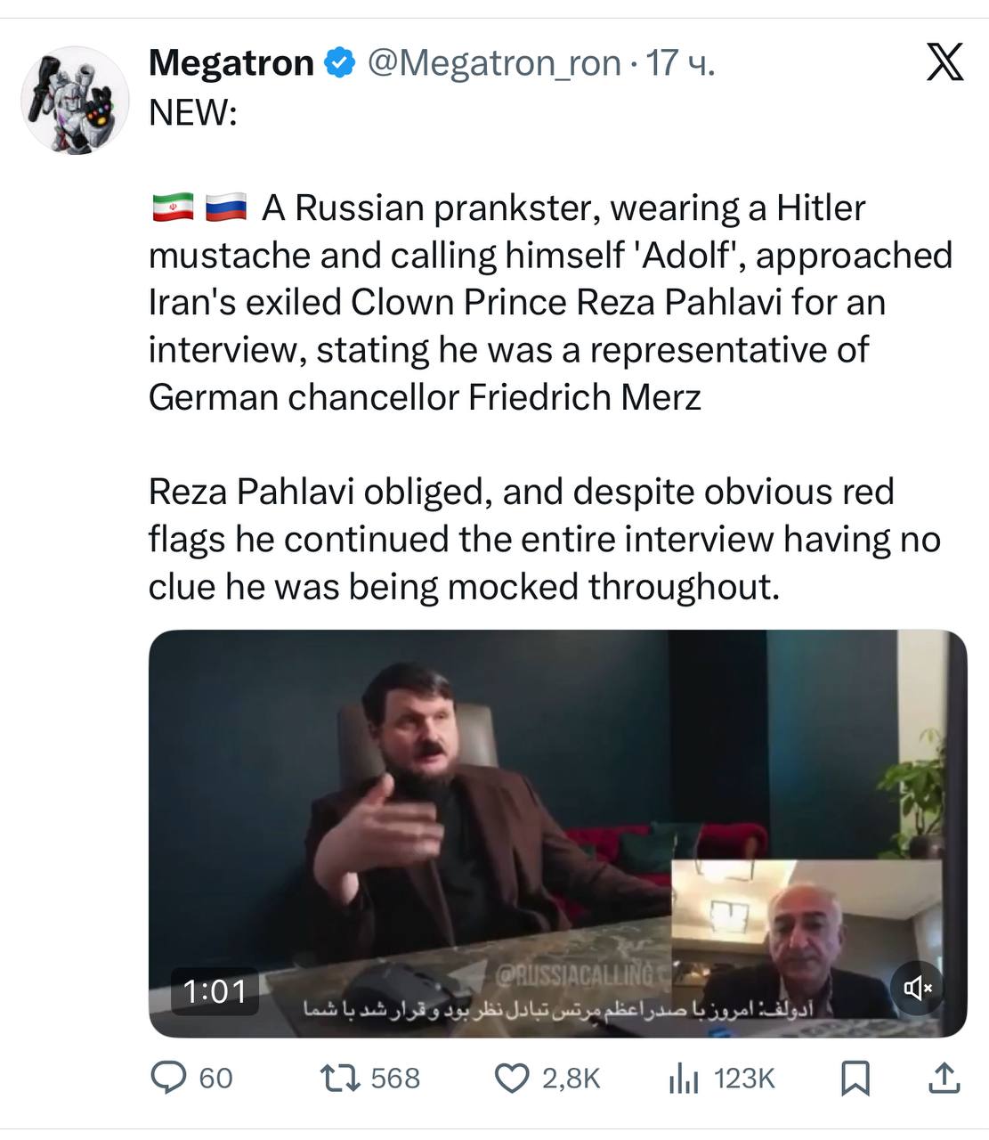The height and width of the screenshot is (1140, 989).
Task: Open the Megatron display name link
Action: click(x=231, y=63)
